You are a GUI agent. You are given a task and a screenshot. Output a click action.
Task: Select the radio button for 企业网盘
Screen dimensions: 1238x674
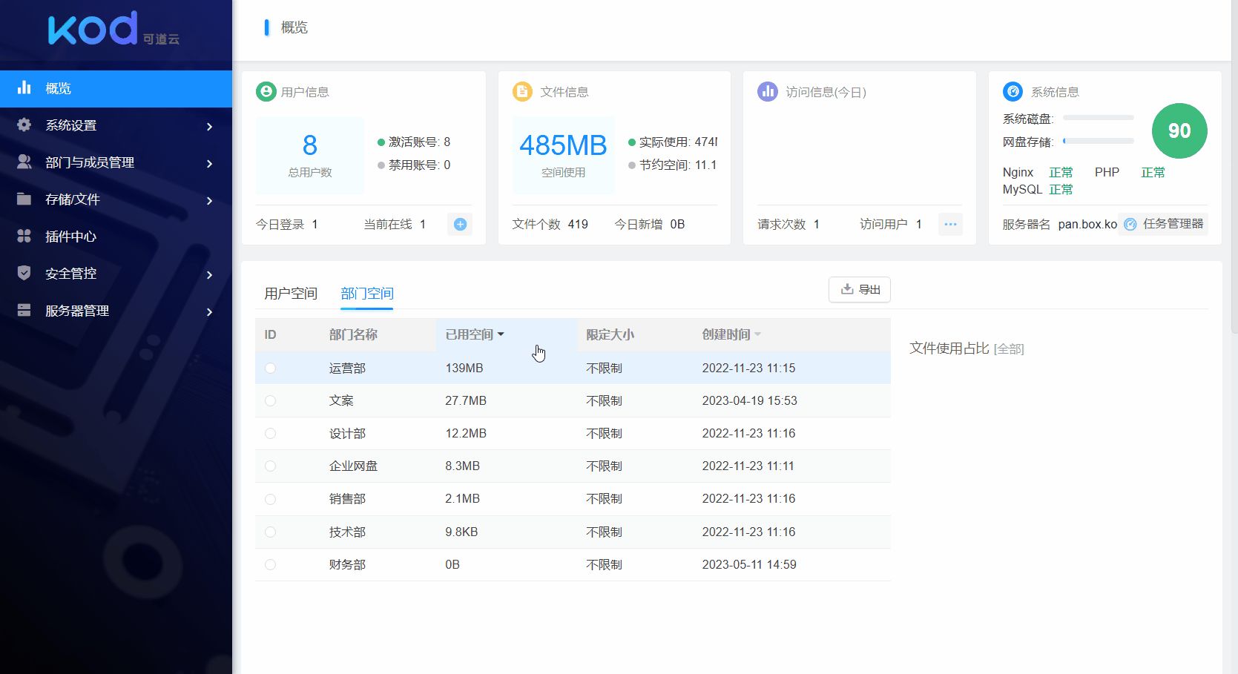pyautogui.click(x=270, y=466)
